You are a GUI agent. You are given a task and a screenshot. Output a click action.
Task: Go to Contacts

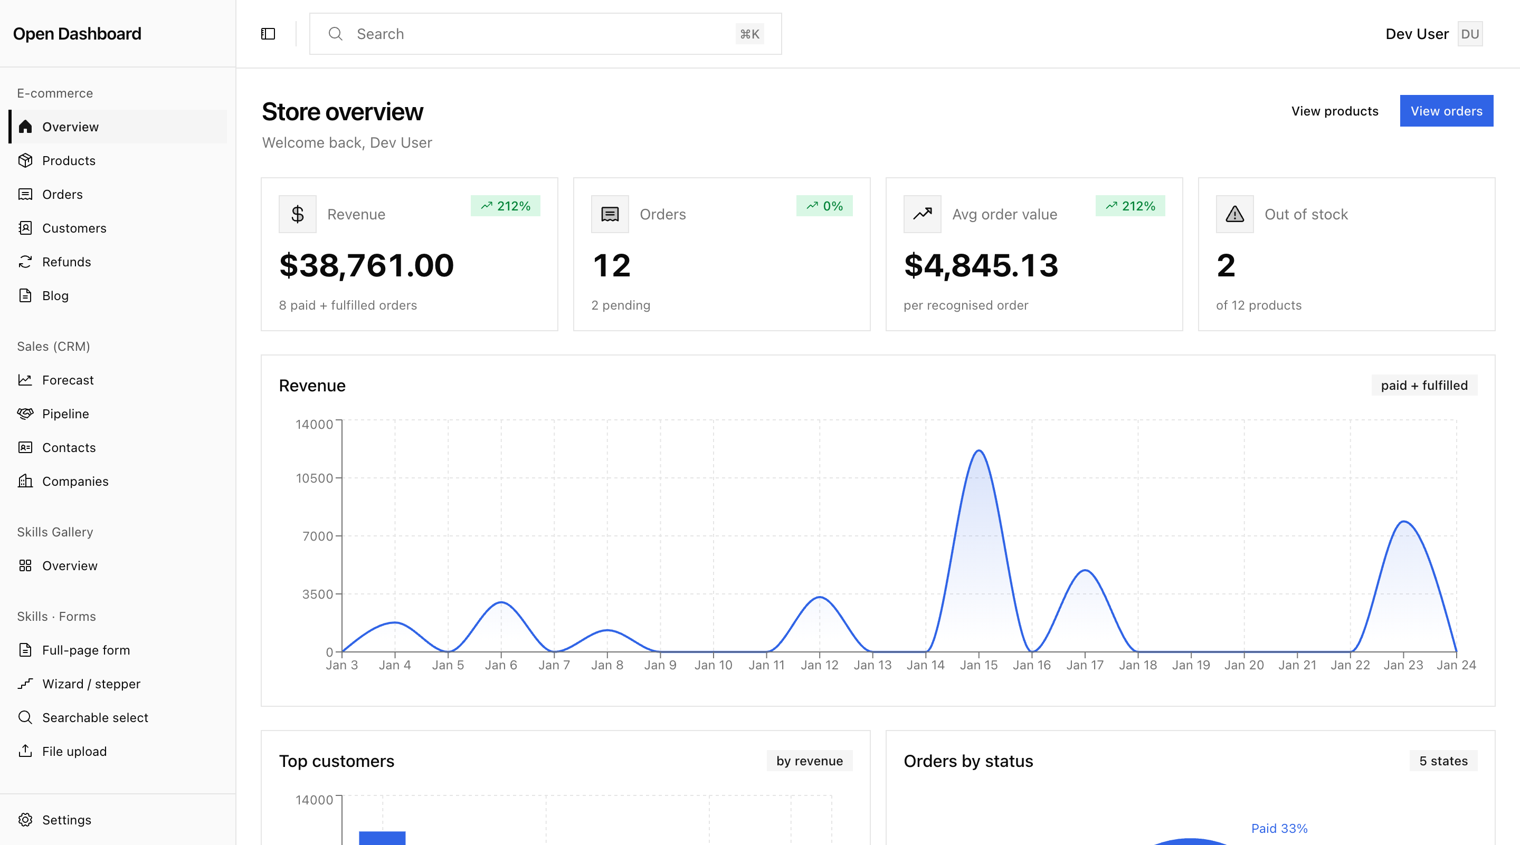118,447
